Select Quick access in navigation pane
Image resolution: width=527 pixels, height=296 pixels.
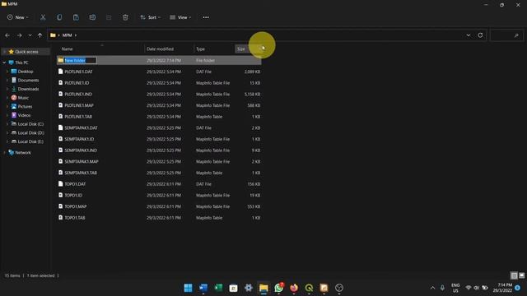point(26,52)
